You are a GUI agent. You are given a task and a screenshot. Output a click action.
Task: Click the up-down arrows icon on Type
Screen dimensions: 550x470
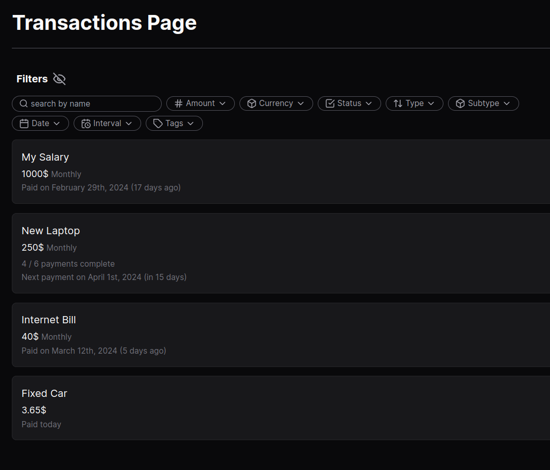(398, 103)
